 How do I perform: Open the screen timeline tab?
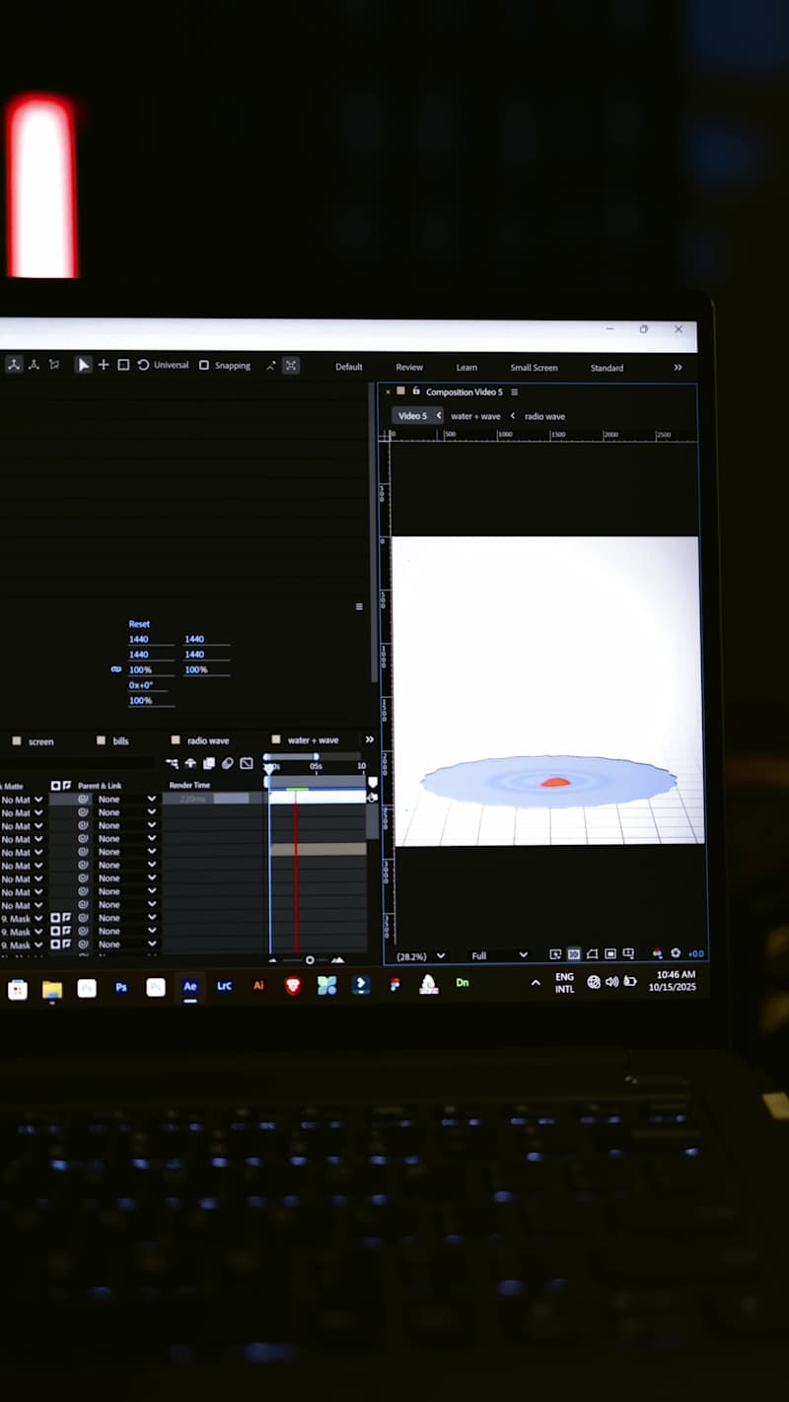[x=40, y=741]
